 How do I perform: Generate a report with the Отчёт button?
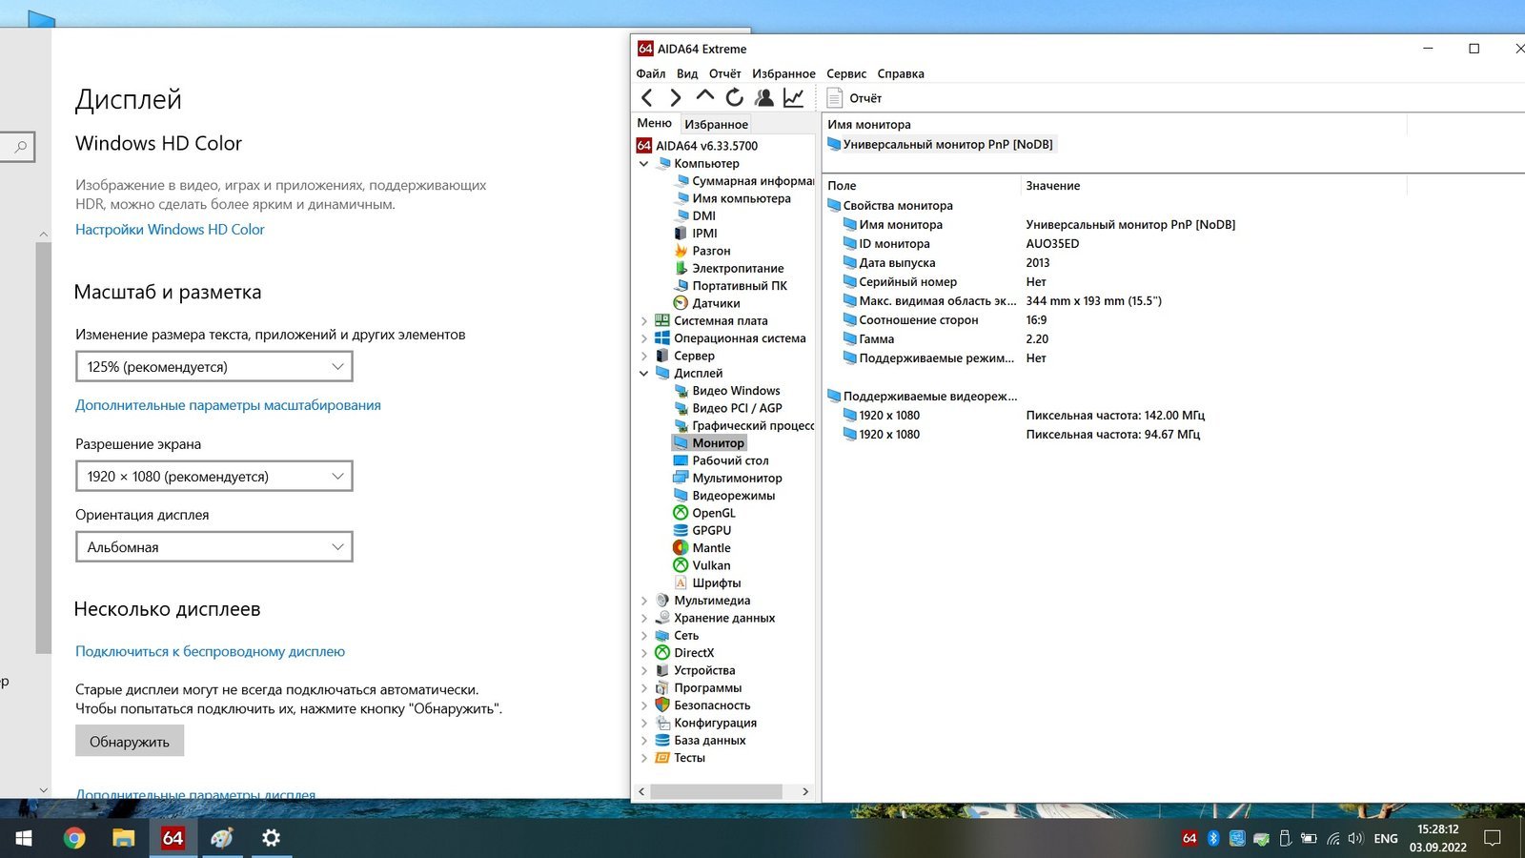click(x=854, y=98)
